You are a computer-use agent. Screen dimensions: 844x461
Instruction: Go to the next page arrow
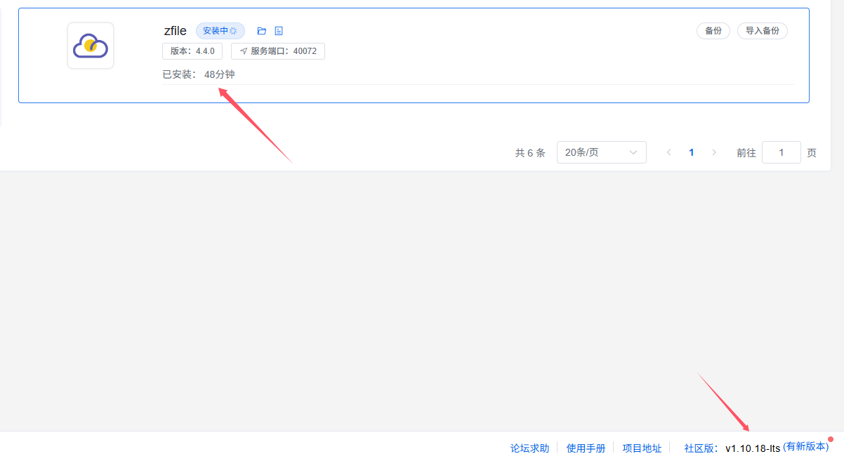click(714, 152)
